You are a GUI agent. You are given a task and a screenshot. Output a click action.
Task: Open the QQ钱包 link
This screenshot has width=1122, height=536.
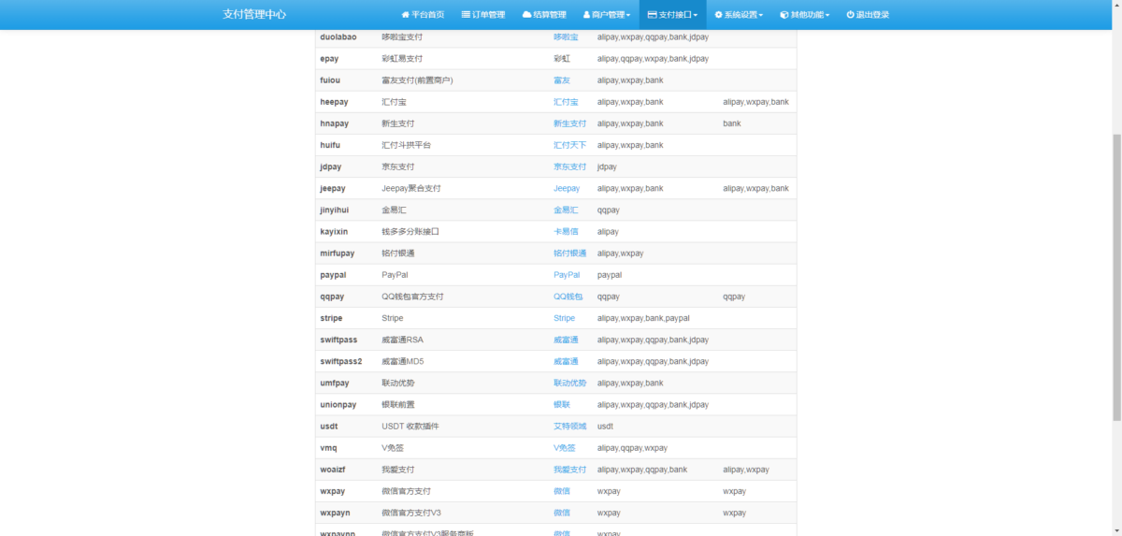pyautogui.click(x=568, y=297)
